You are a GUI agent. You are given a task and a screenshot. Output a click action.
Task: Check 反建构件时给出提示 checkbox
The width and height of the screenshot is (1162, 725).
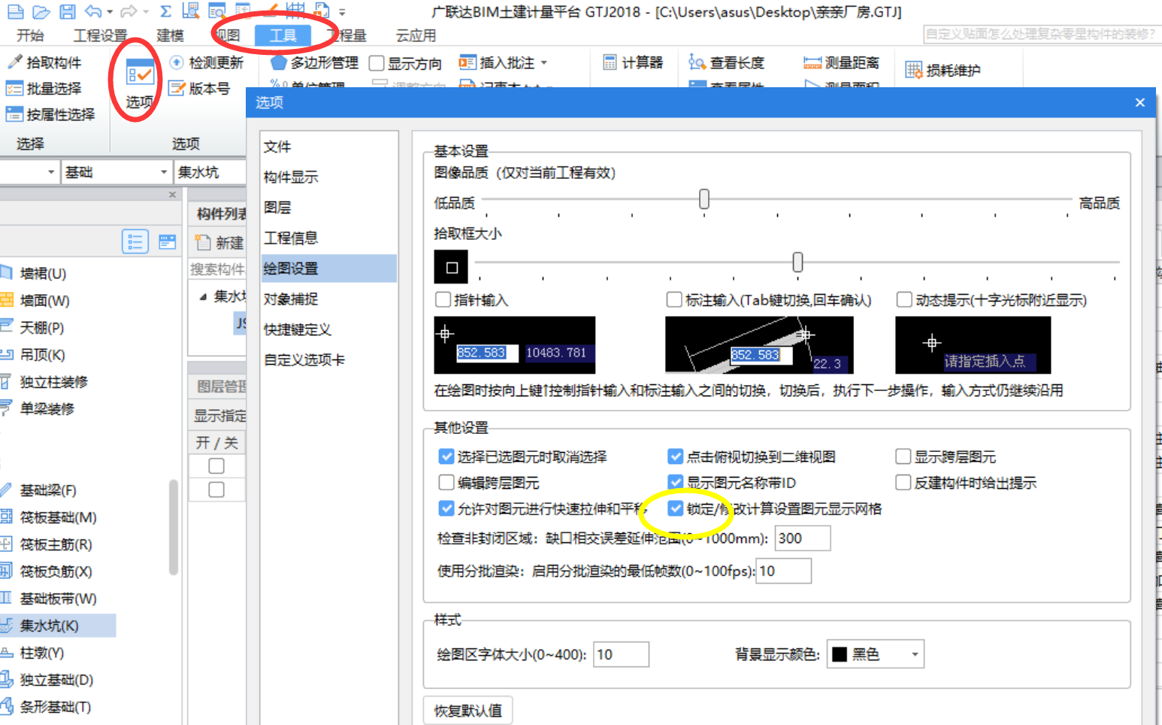point(903,483)
